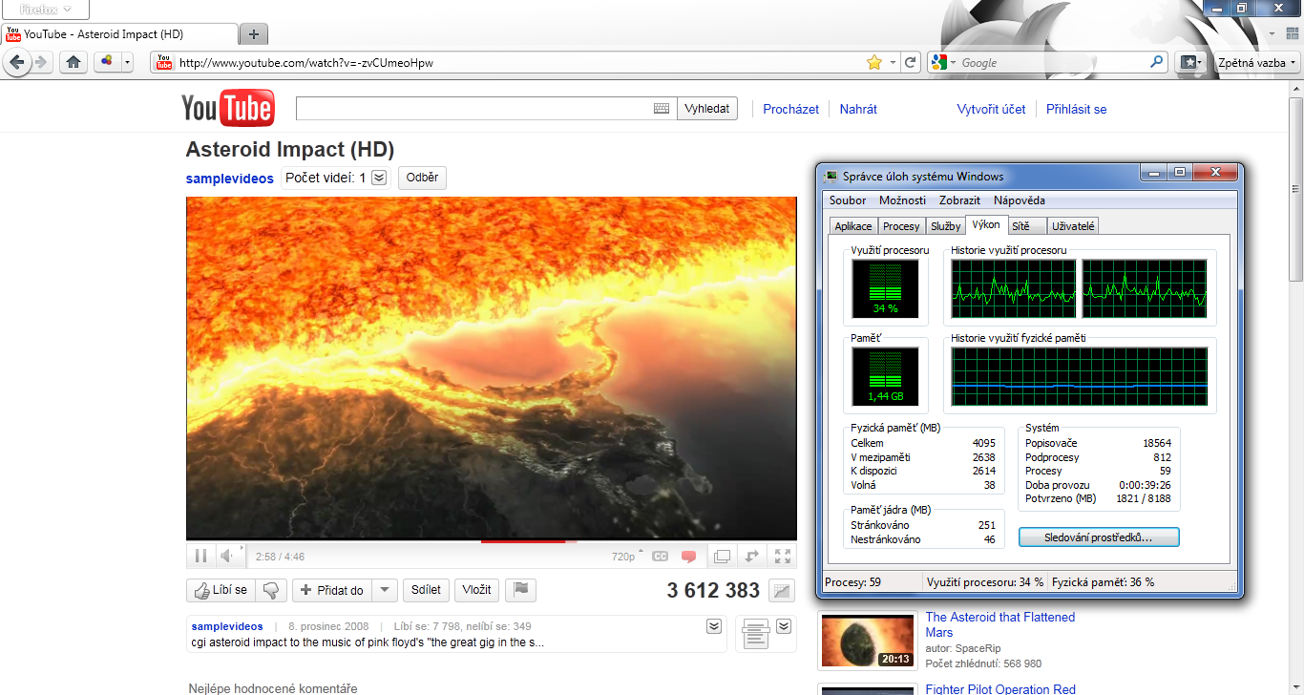Switch to the Aplikace tab

click(x=853, y=226)
